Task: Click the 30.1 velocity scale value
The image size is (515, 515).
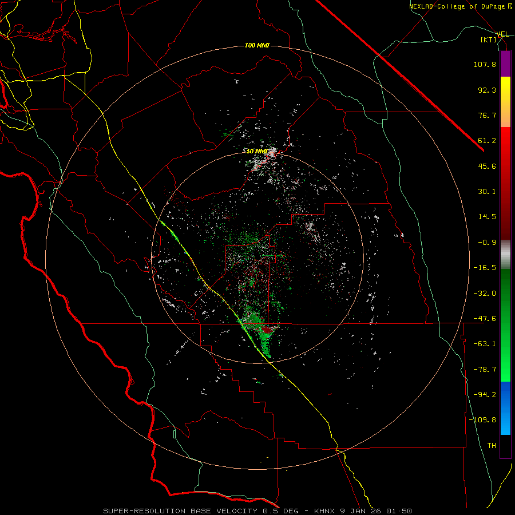Action: [487, 192]
